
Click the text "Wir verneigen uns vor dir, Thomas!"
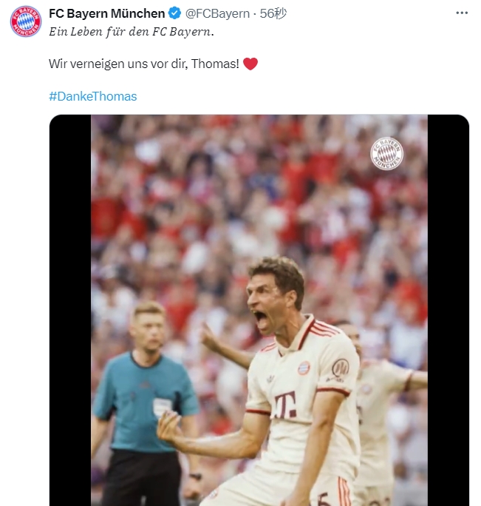(143, 64)
